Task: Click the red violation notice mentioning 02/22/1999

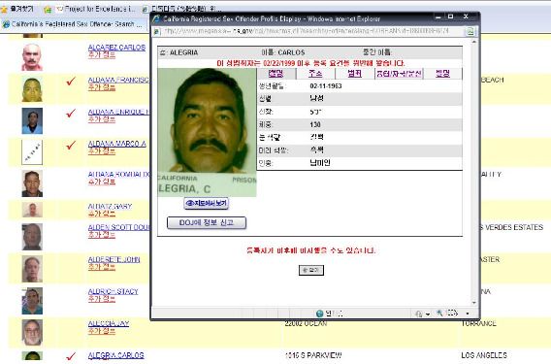Action: coord(310,63)
